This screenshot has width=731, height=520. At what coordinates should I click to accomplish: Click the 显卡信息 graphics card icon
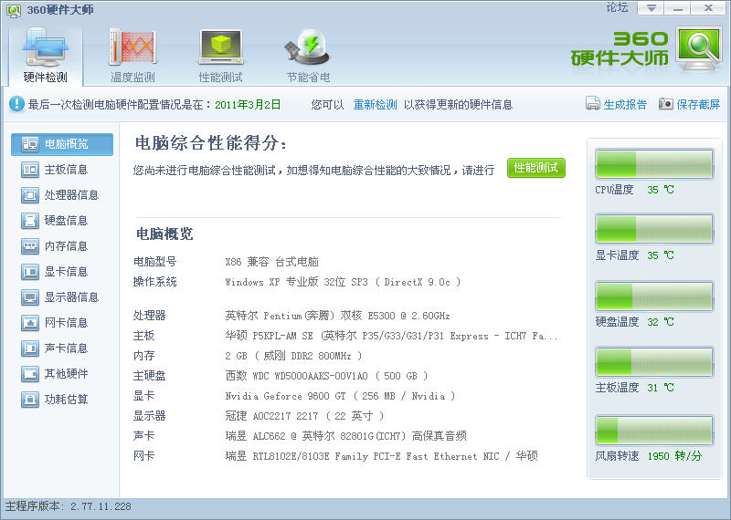click(x=30, y=272)
